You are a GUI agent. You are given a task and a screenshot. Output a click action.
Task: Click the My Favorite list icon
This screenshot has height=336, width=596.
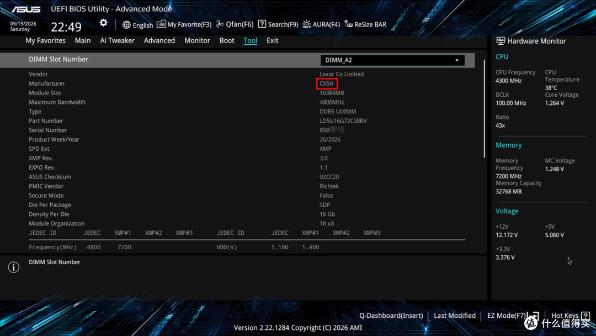coord(161,24)
